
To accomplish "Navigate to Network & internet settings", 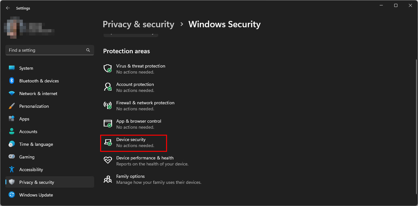I will [x=38, y=93].
